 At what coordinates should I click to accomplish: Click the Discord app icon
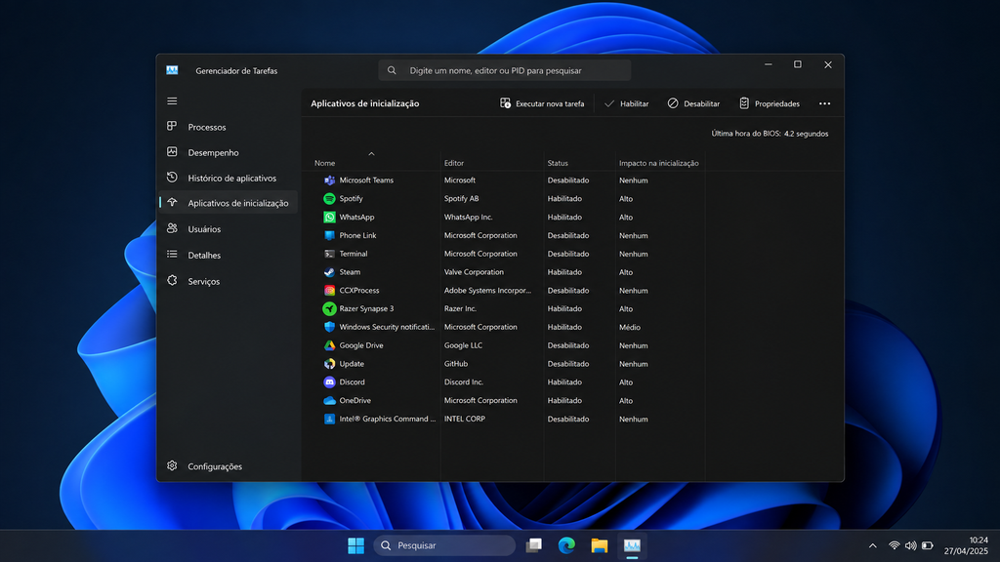(x=329, y=382)
